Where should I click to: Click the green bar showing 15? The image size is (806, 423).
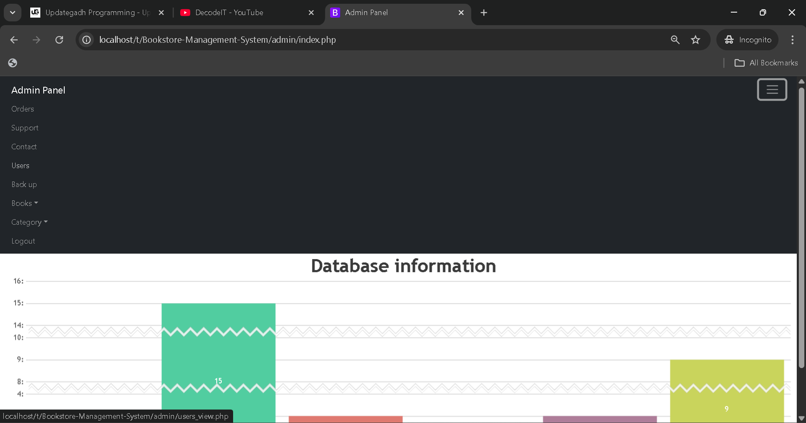point(218,361)
